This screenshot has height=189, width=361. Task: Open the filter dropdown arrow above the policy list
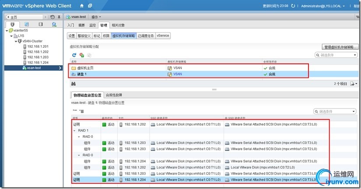pos(355,55)
